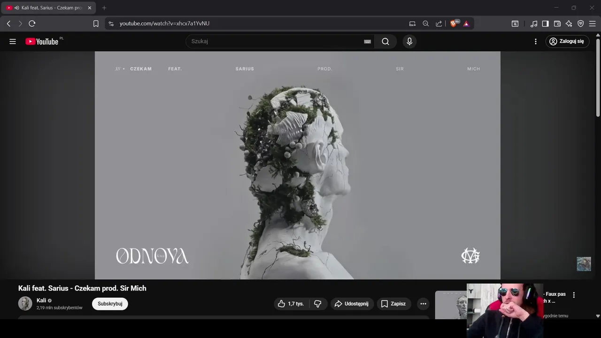The height and width of the screenshot is (338, 601).
Task: Click the scrollbar down arrow
Action: click(x=598, y=316)
